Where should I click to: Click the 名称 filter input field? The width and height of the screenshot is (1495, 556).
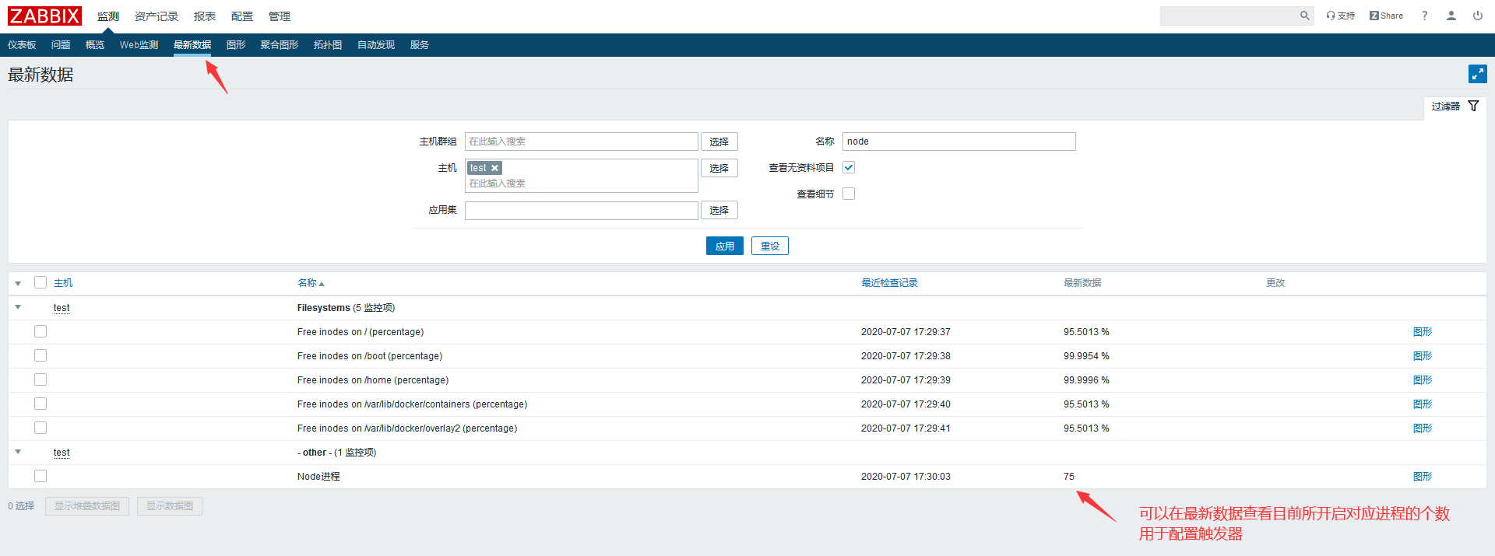[958, 142]
